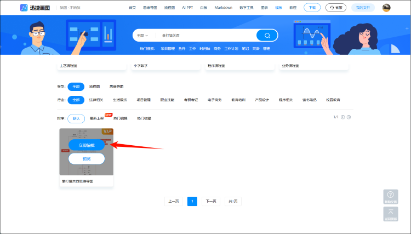
Task: Click hot search term 鱼骨
Action: pyautogui.click(x=182, y=49)
